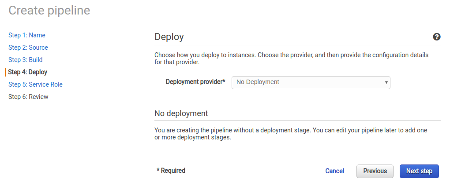Click the Previous button
The width and height of the screenshot is (450, 190).
(375, 171)
